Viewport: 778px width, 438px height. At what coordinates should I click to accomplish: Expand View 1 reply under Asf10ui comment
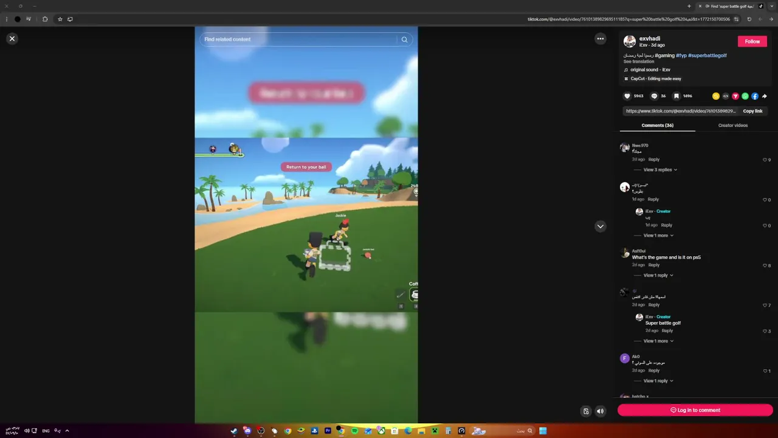658,276
